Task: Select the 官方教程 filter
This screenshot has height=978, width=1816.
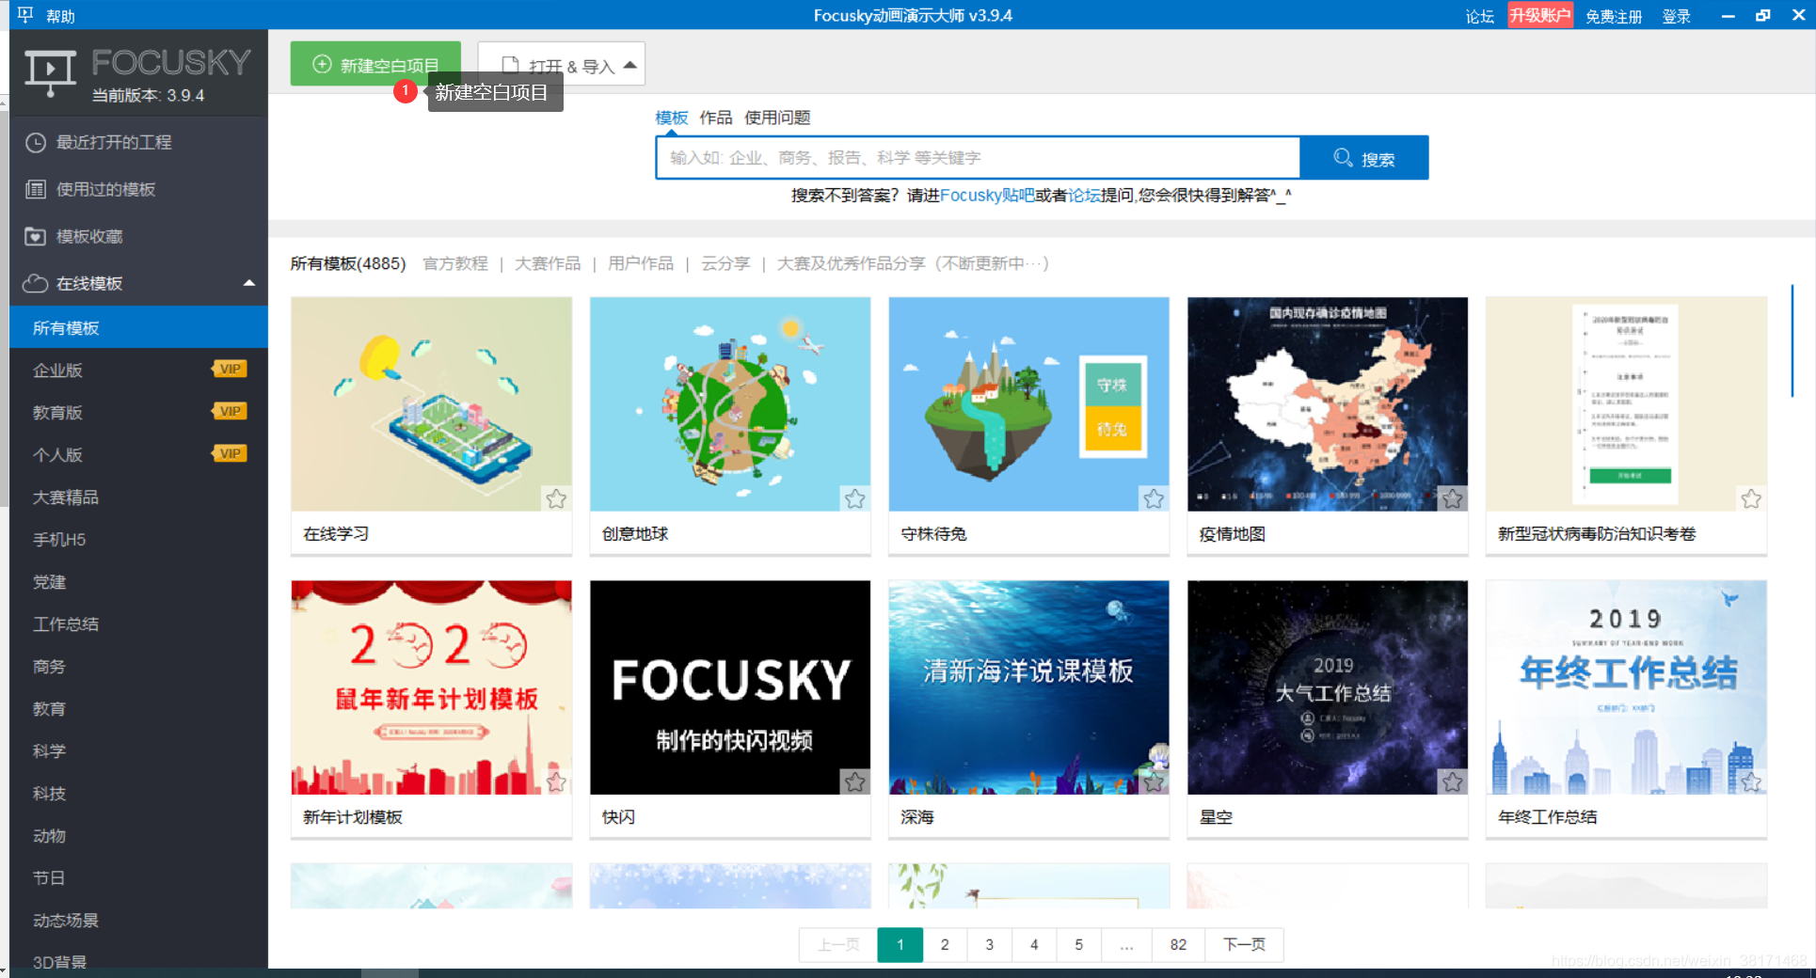Action: point(455,263)
